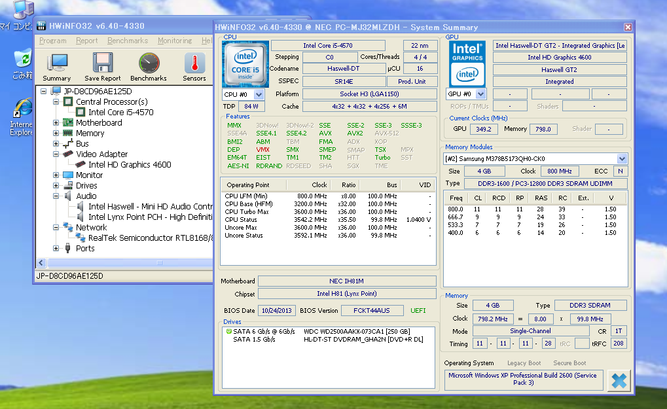This screenshot has height=409, width=667.
Task: Click the memory Mode field Single-Channel
Action: point(530,330)
